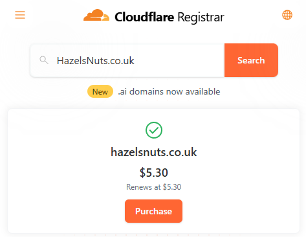
Task: Click the orange Cloudflare cloud logo
Action: click(x=96, y=15)
